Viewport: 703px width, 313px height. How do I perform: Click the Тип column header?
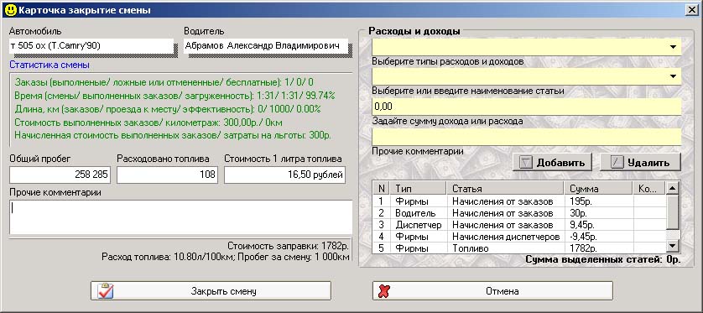tap(419, 188)
